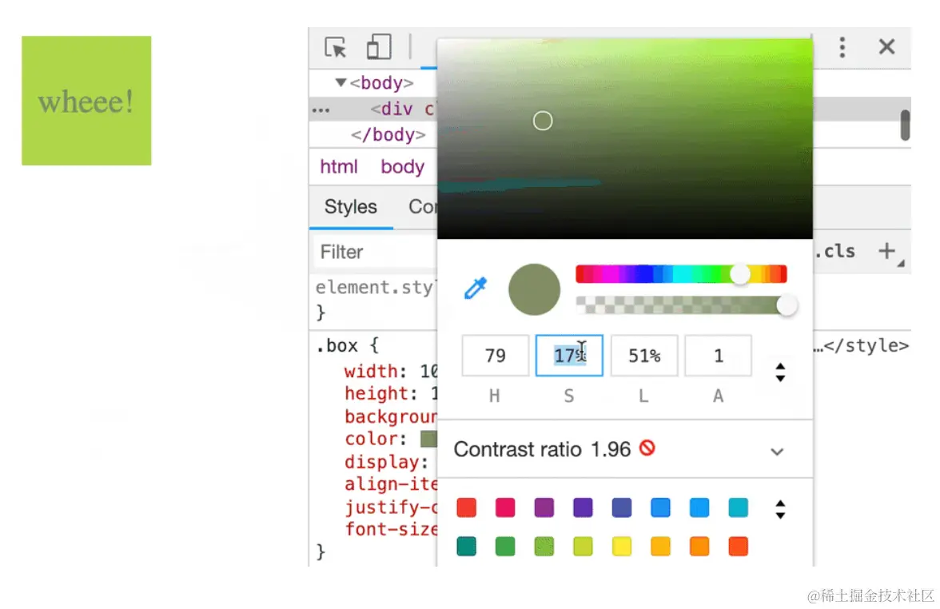
Task: Click the Elements panel scrollbar thumb
Action: pyautogui.click(x=905, y=125)
